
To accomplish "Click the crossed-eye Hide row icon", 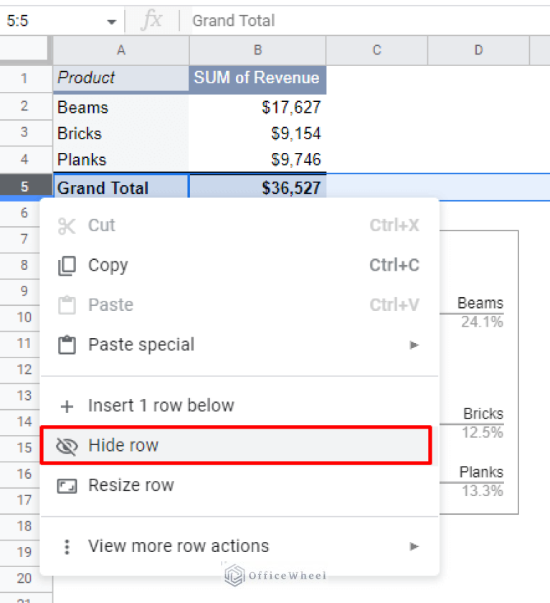I will 67,447.
